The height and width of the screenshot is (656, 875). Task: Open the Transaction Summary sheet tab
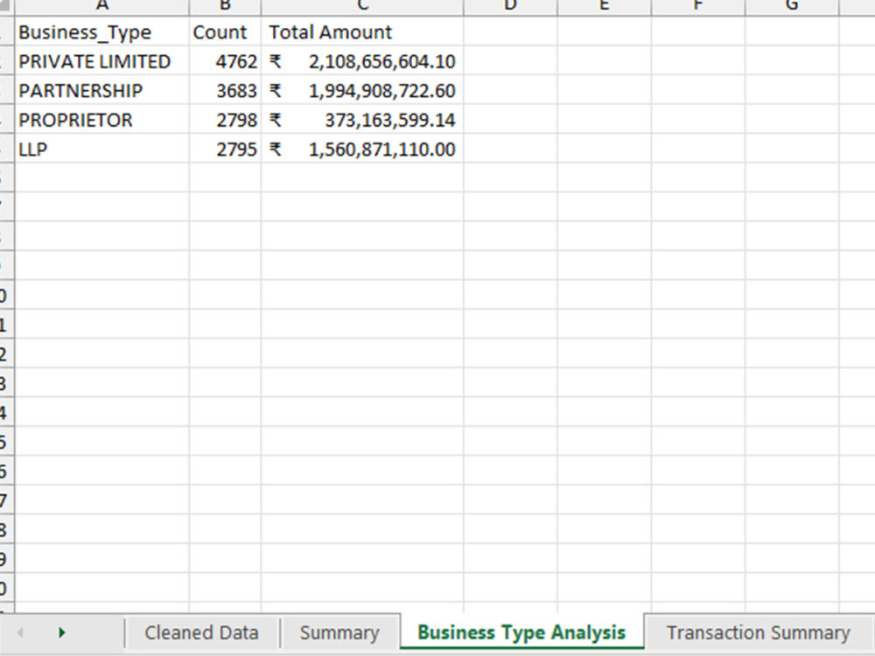(x=759, y=632)
